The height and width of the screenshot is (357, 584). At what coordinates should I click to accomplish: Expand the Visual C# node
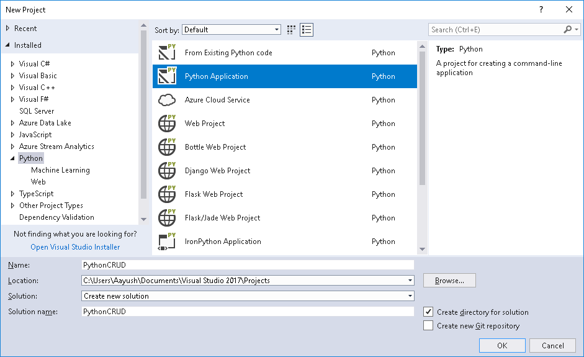coord(12,64)
